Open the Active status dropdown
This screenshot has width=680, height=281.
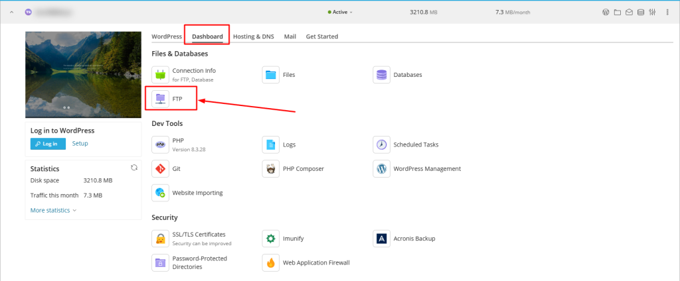(341, 12)
